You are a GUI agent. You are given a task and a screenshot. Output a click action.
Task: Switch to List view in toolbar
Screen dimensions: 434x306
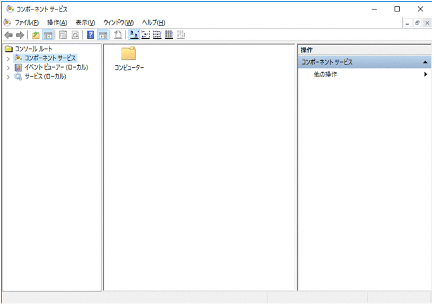(x=157, y=35)
